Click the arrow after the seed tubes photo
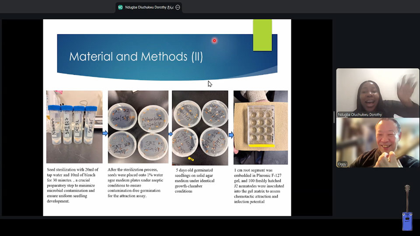Screen dimensions: 420x236 pyautogui.click(x=105, y=133)
